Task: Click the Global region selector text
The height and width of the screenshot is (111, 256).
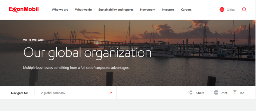Action: point(231,10)
